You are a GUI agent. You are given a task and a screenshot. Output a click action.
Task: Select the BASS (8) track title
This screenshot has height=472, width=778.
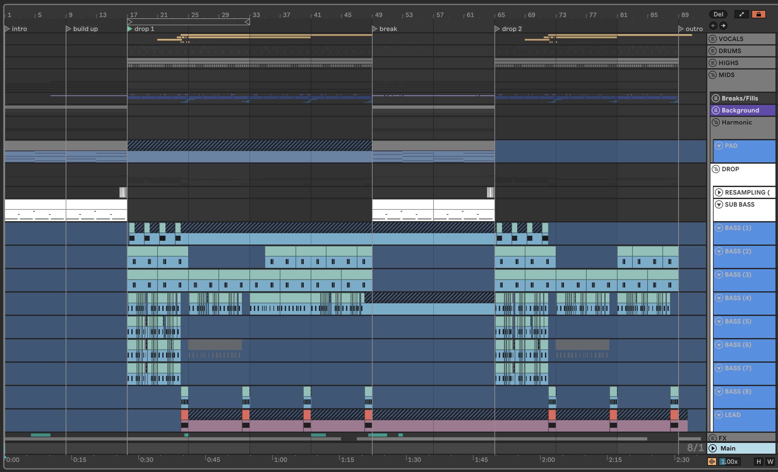[738, 391]
